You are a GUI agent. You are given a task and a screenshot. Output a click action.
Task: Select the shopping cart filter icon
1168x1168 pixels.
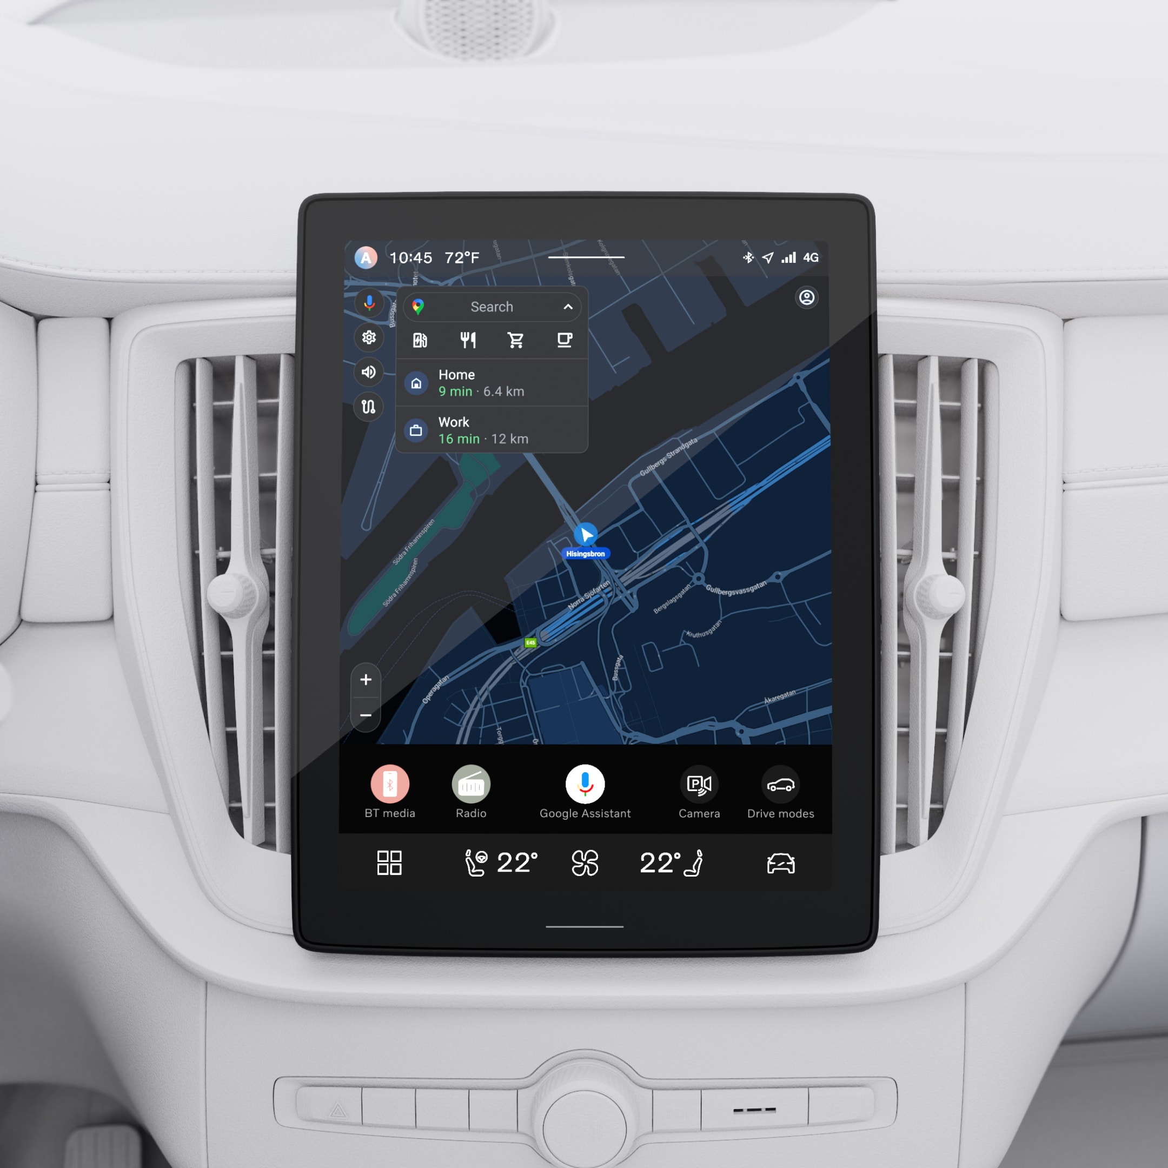pyautogui.click(x=513, y=338)
